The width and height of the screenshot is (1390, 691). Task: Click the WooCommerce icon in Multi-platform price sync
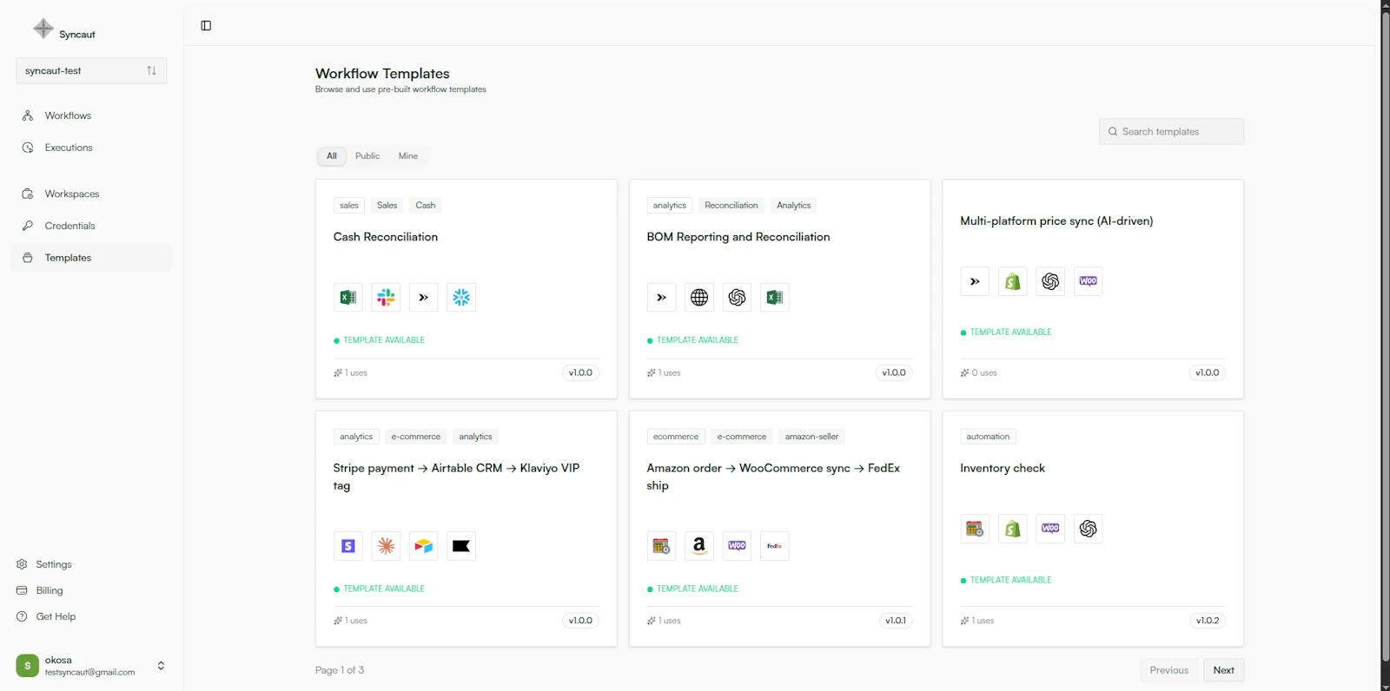[x=1089, y=281]
